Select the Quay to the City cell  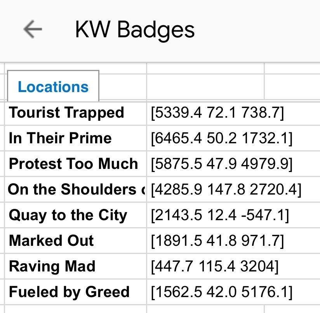(x=75, y=215)
